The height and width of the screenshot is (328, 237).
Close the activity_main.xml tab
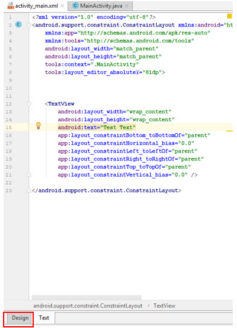62,6
